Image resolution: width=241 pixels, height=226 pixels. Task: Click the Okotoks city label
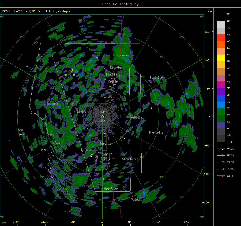click(x=107, y=179)
